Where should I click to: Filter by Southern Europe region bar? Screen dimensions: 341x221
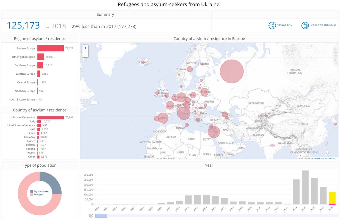[x=40, y=65]
